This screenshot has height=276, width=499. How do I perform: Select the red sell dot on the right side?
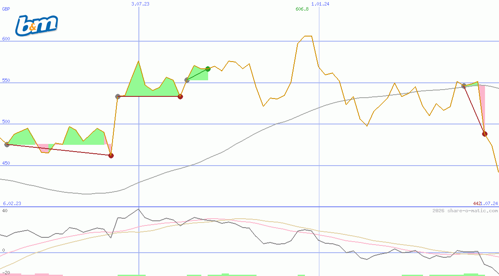point(485,134)
